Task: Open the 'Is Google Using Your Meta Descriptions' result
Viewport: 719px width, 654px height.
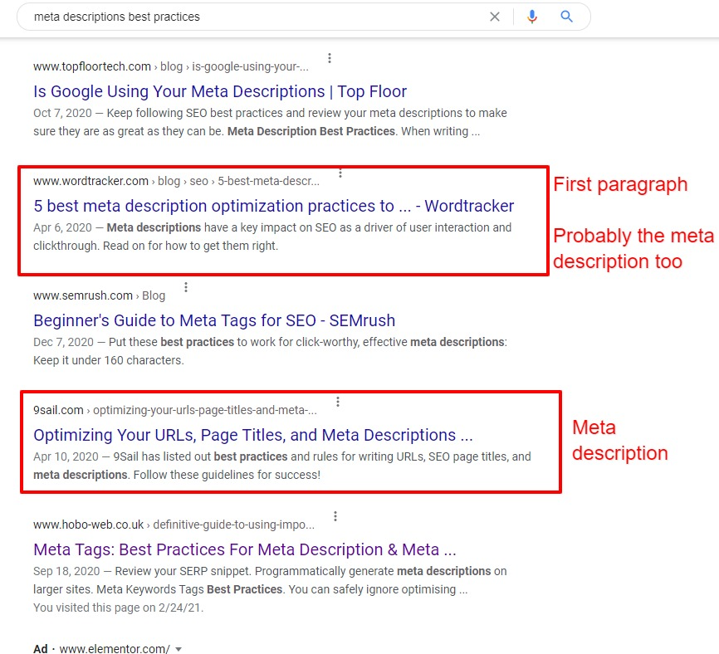Action: 219,91
